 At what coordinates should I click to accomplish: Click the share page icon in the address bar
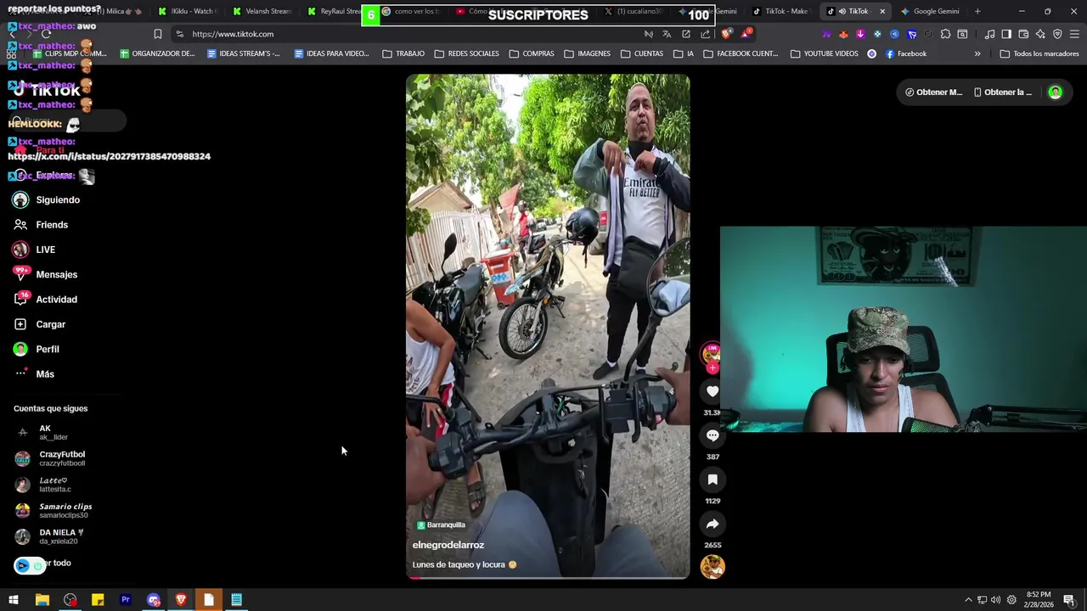point(705,34)
